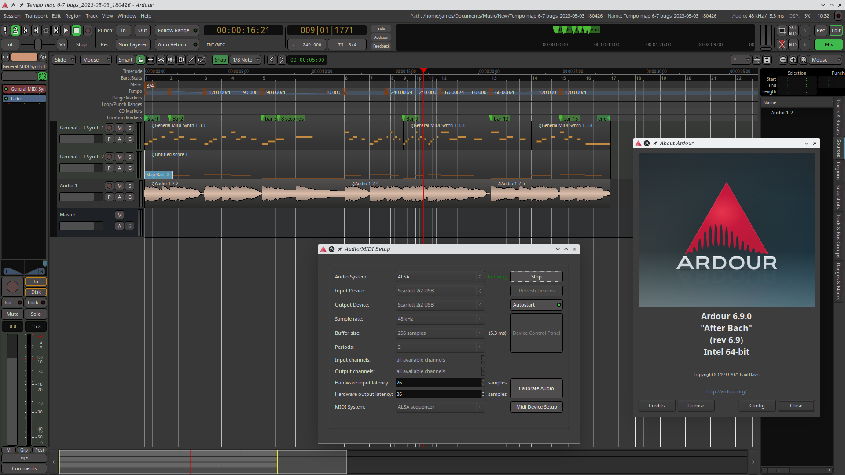Go to start of session
The height and width of the screenshot is (475, 845).
click(x=26, y=30)
